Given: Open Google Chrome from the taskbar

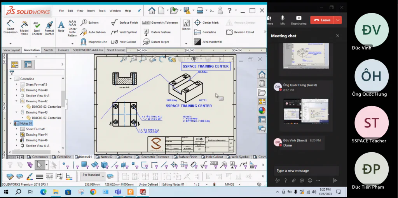Looking at the screenshot, I should click(93, 192).
